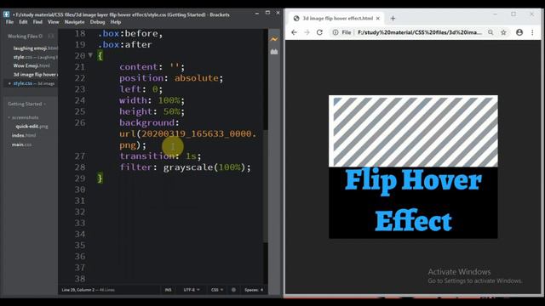Open quick-edit.png in file tree
545x306 pixels.
pyautogui.click(x=32, y=127)
